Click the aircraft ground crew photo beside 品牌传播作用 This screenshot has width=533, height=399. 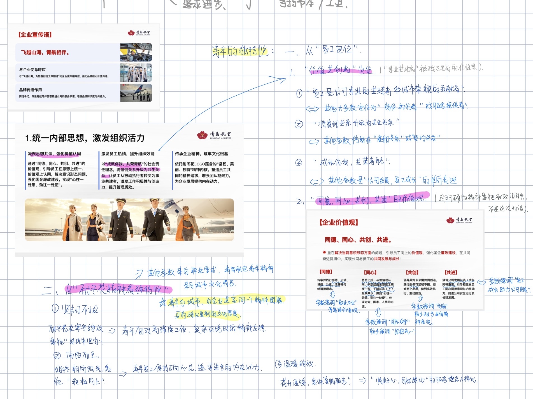[136, 93]
